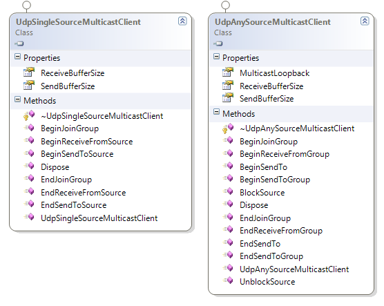Select the BeginSendToGroup method
This screenshot has width=384, height=306.
click(x=275, y=180)
